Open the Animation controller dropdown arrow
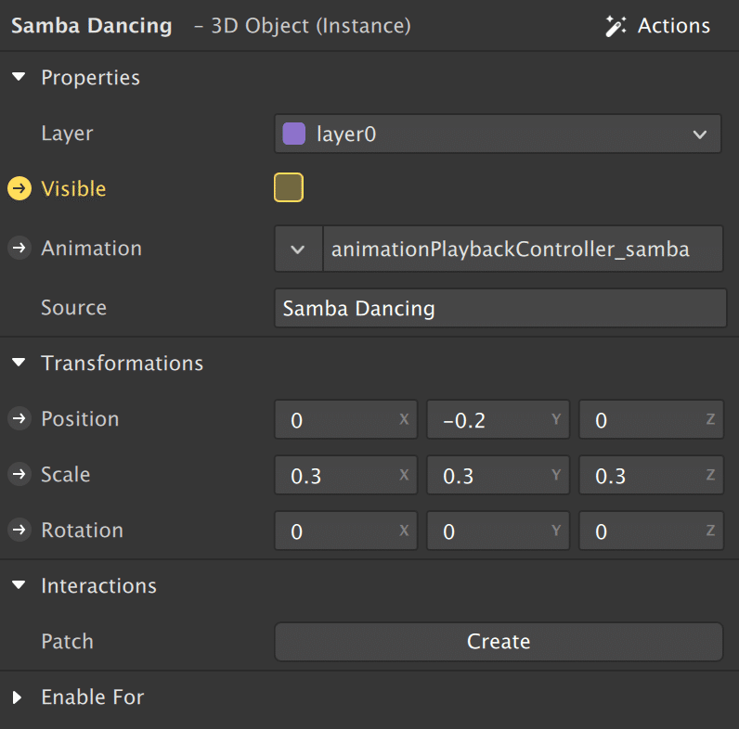 298,249
